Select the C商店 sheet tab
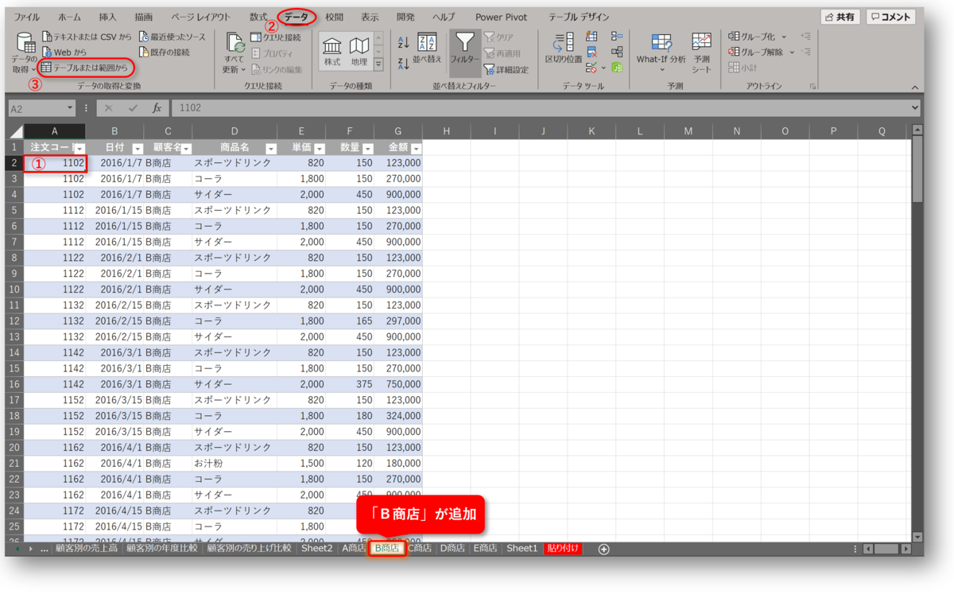The height and width of the screenshot is (610, 954). tap(420, 548)
